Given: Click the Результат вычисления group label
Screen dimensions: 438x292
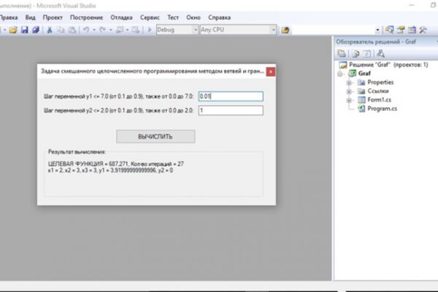Looking at the screenshot, I should pyautogui.click(x=77, y=152).
